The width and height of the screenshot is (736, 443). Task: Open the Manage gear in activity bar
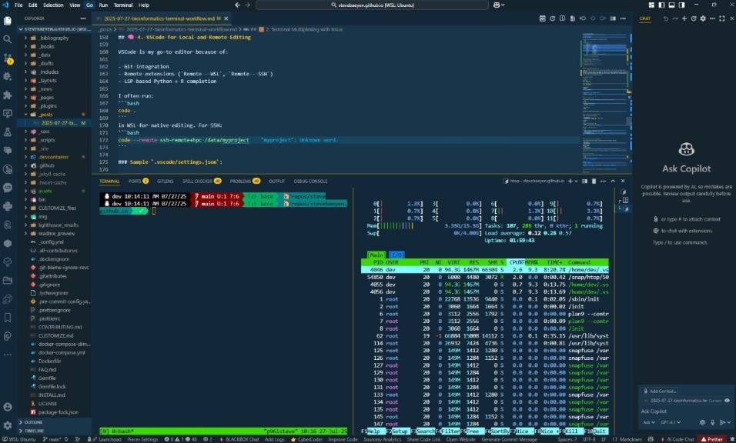[x=8, y=425]
